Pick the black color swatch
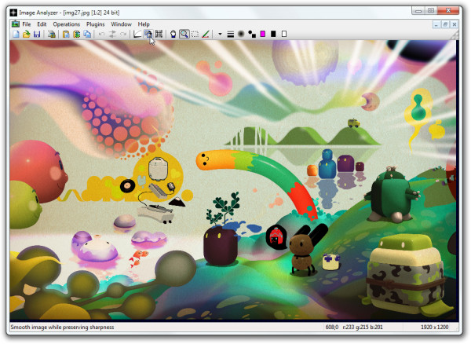This screenshot has width=471, height=344. [x=273, y=34]
